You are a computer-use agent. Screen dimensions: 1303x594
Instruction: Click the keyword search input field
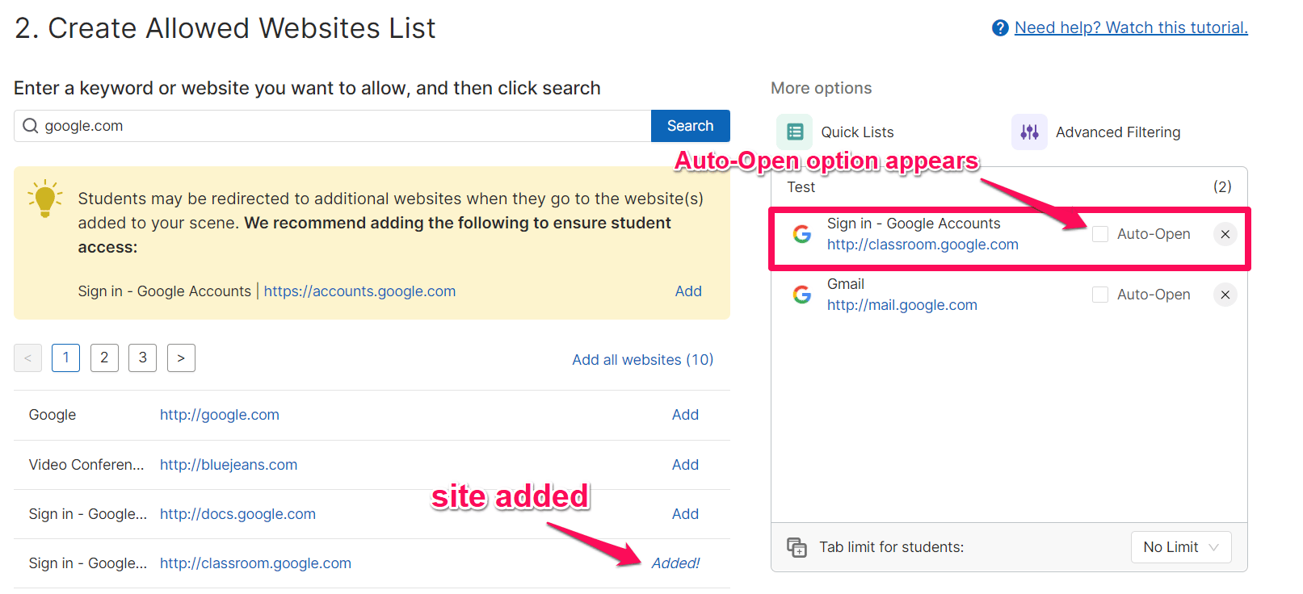tap(332, 126)
